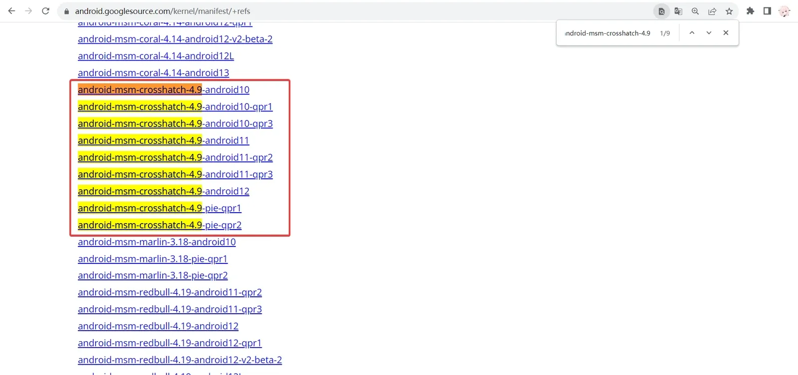Open android-msm-crosshatch-4.9-android10 link
798x375 pixels.
point(164,90)
